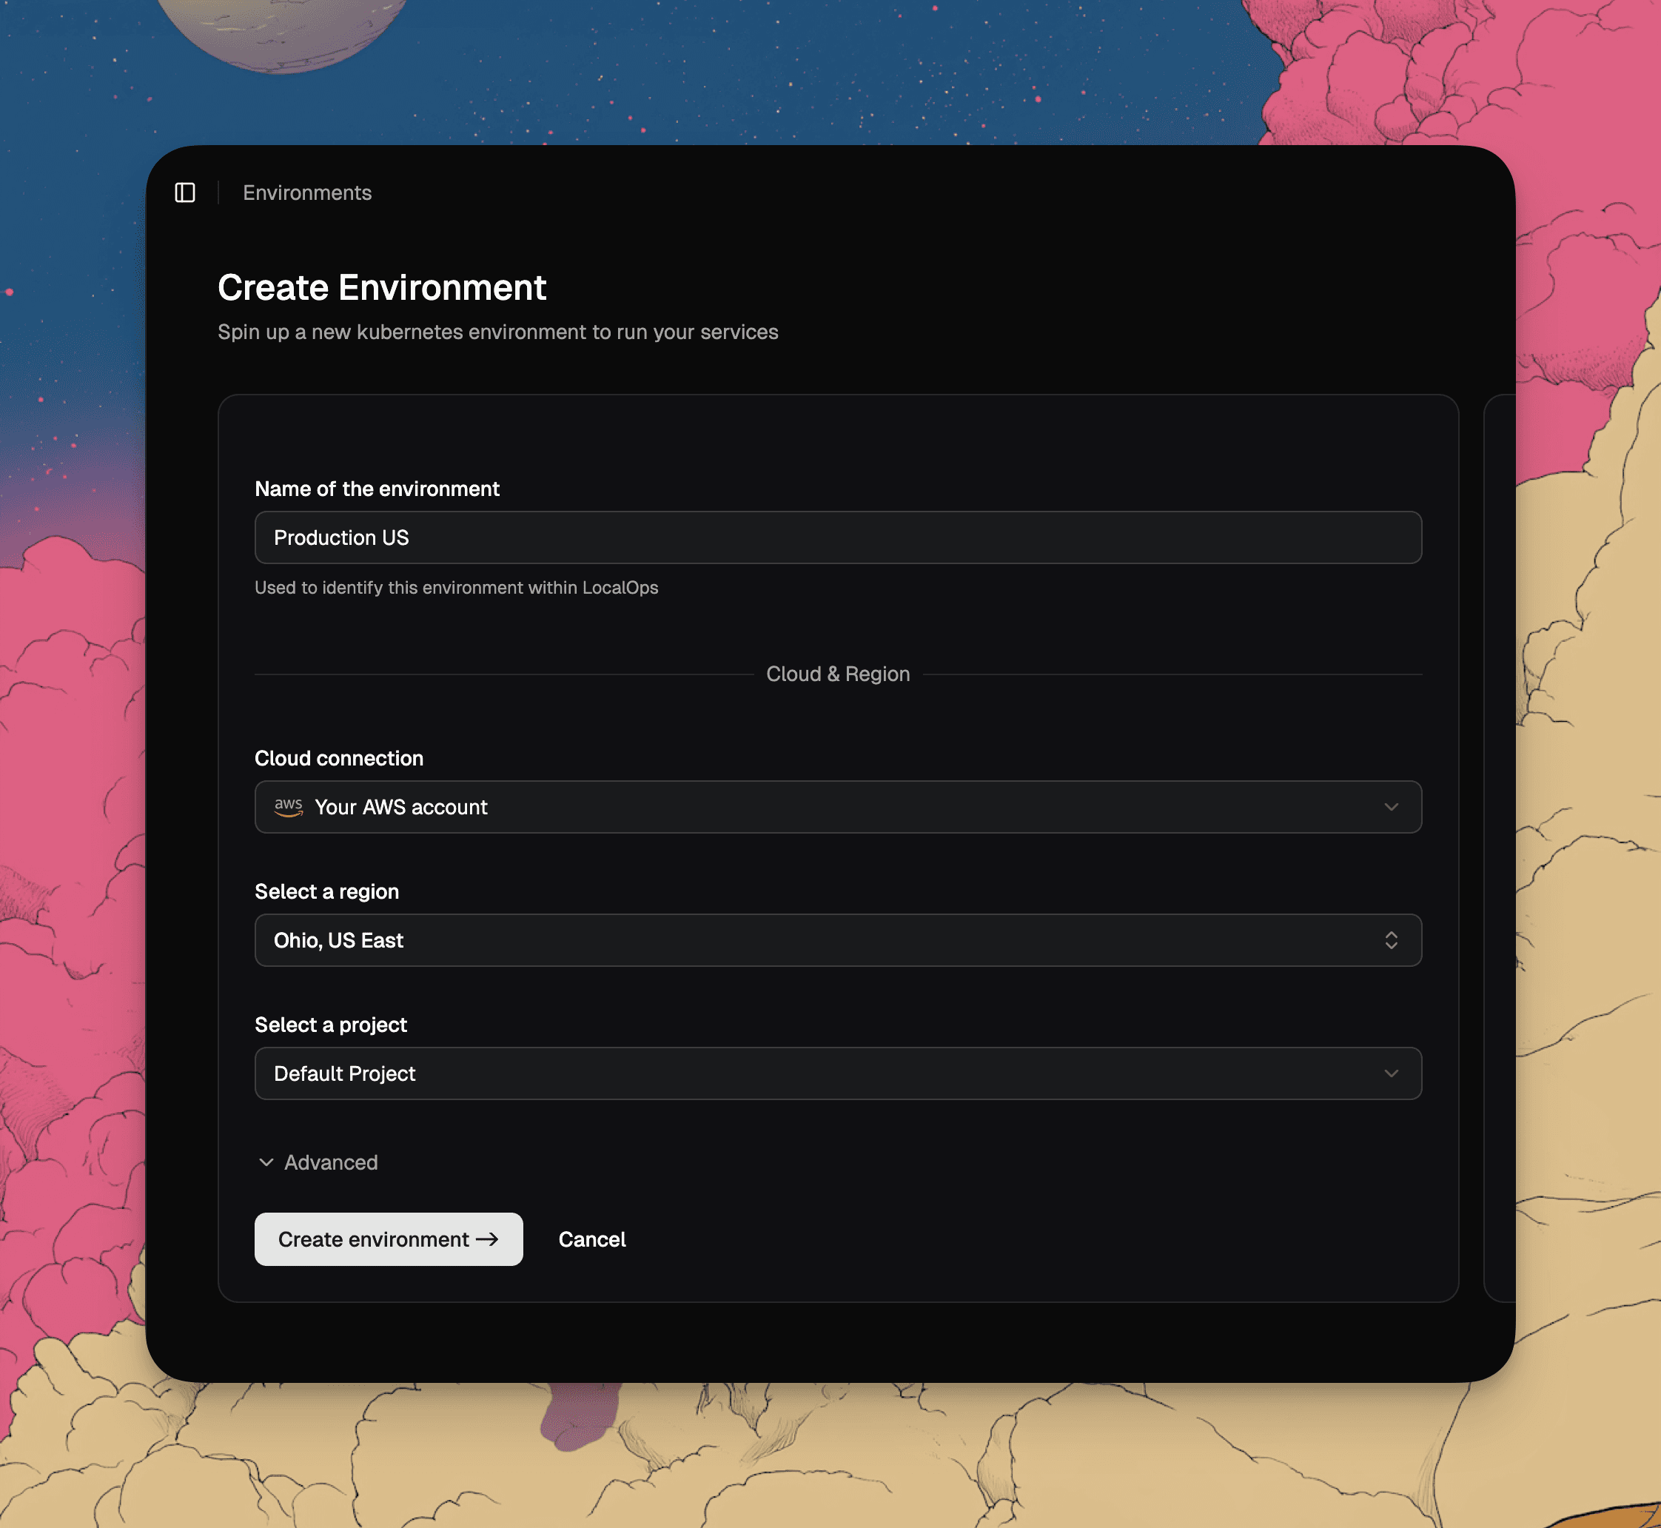Click the AWS logo in Cloud connection
The width and height of the screenshot is (1661, 1528).
pyautogui.click(x=289, y=806)
